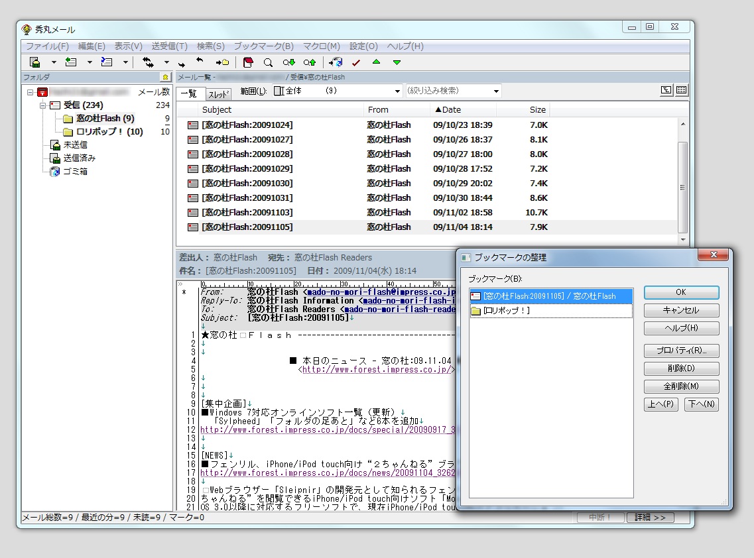Click the green up triangle icon
This screenshot has width=754, height=558.
click(x=377, y=62)
